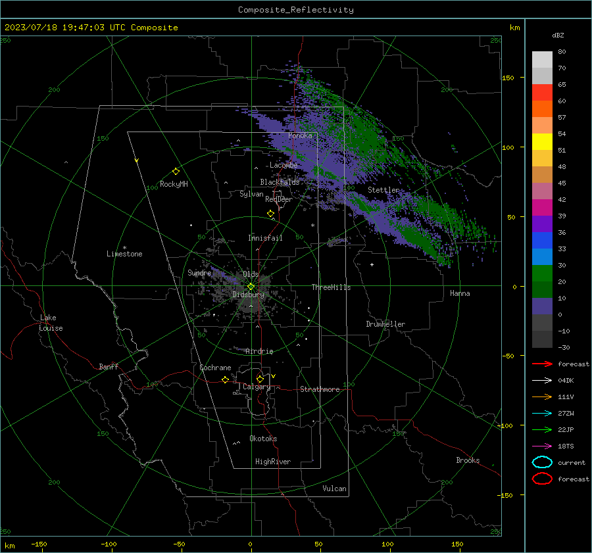
Task: Click the asterisk marker east of Innisfail
Action: pyautogui.click(x=312, y=226)
